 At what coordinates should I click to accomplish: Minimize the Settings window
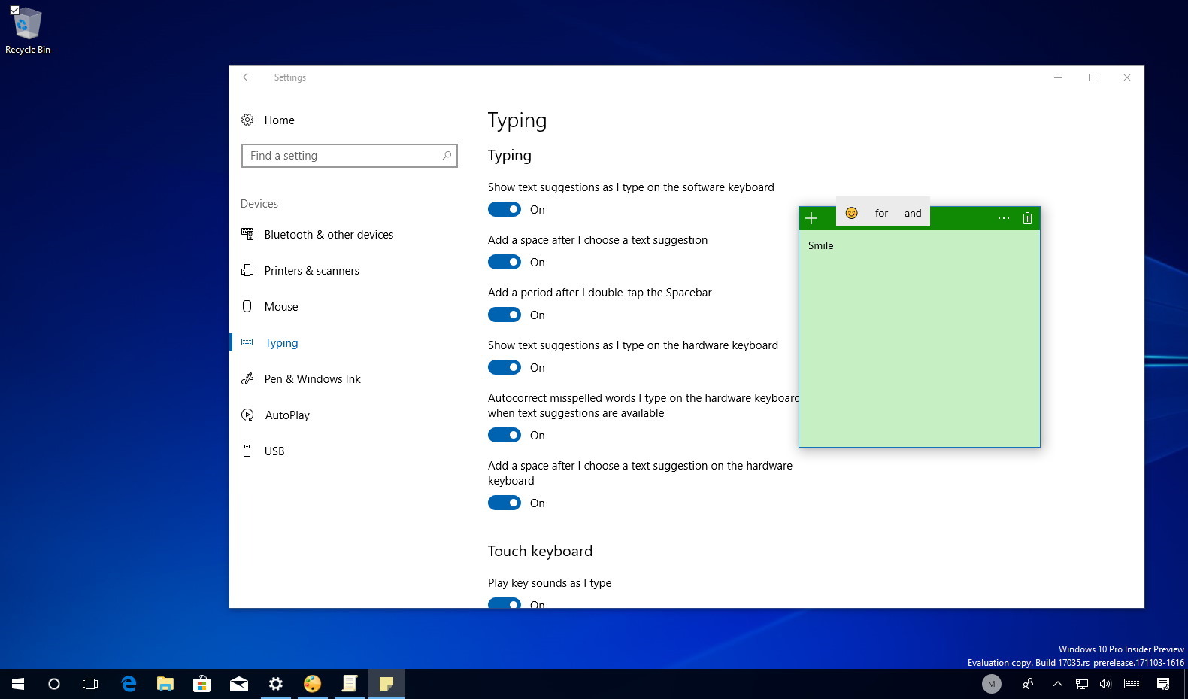[x=1058, y=77]
